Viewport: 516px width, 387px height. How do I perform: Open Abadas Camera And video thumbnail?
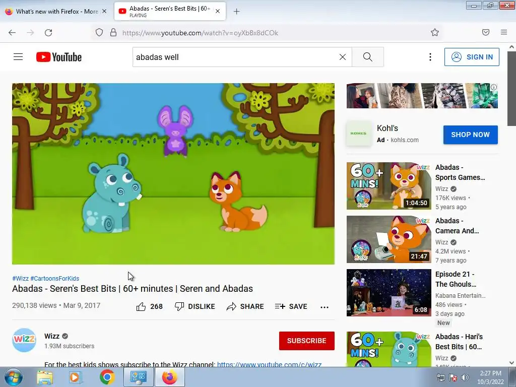click(389, 239)
